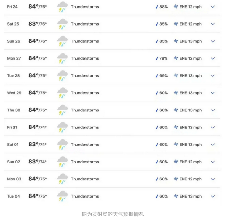Image resolution: width=225 pixels, height=220 pixels.
Task: Expand the Mon 27 forecast chevron
Action: [213, 58]
